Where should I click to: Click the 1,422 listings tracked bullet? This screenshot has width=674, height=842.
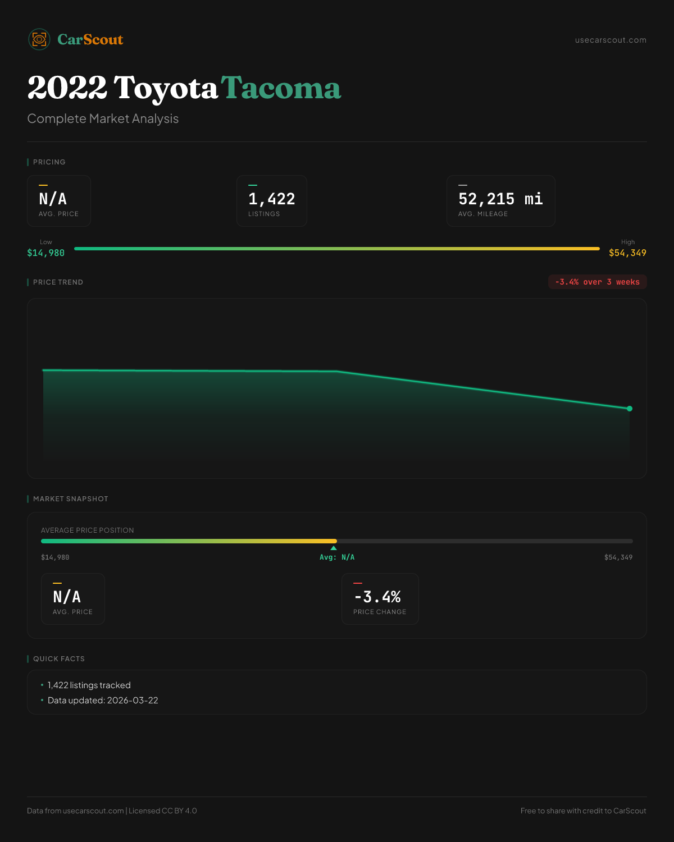click(89, 685)
